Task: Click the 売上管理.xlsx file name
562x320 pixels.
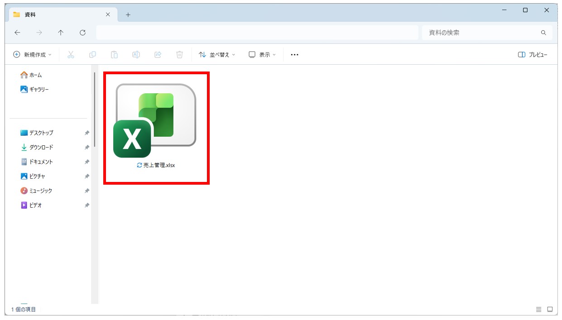Action: 159,165
